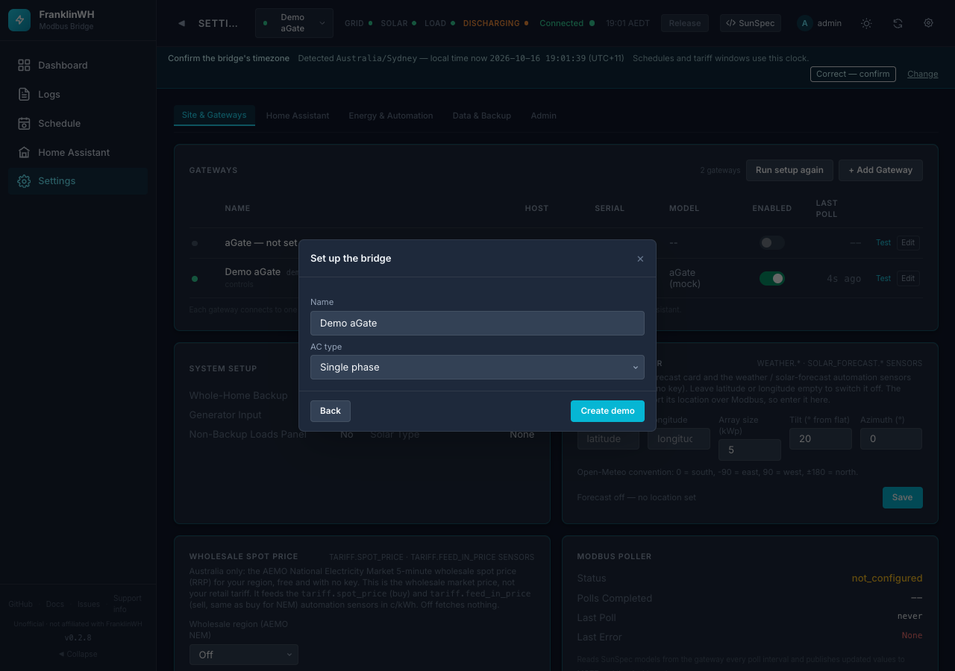Image resolution: width=955 pixels, height=671 pixels.
Task: Click the refresh icon in the header
Action: click(x=898, y=23)
